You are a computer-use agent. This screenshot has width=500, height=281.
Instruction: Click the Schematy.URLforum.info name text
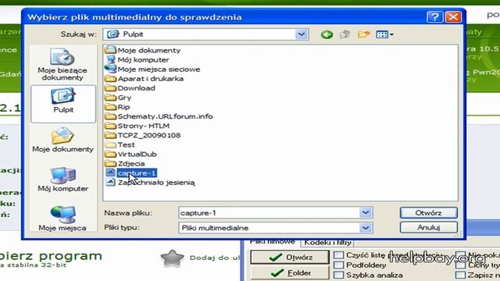(x=165, y=116)
